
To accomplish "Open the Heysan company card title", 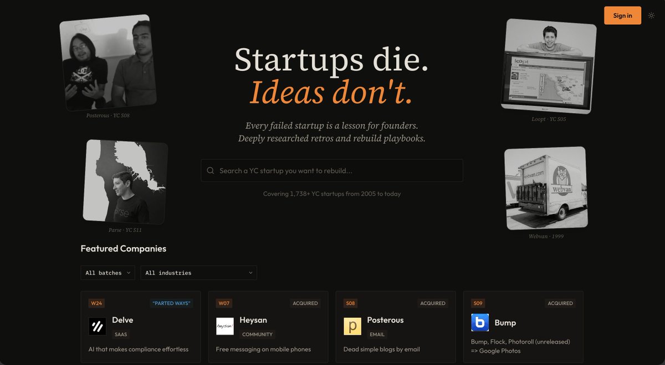I will coord(253,320).
